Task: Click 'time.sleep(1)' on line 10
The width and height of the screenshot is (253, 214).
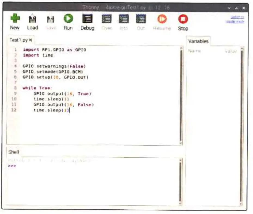Action: point(51,99)
